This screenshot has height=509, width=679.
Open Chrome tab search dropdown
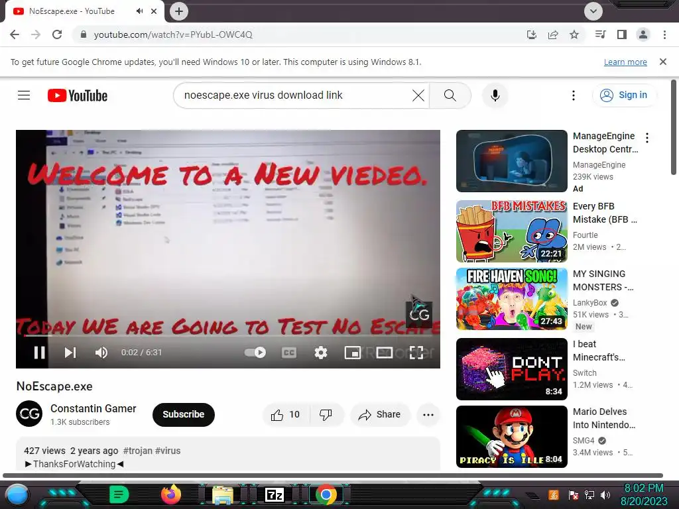(x=593, y=11)
